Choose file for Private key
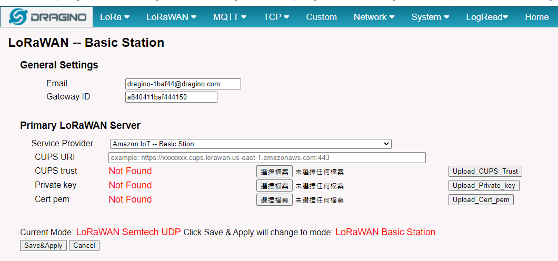Screen dimensions: 558x261 click(x=274, y=186)
